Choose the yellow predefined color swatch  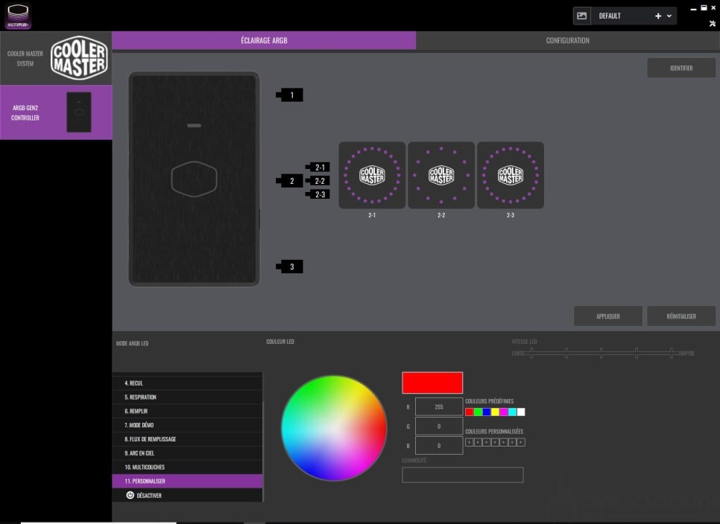495,412
